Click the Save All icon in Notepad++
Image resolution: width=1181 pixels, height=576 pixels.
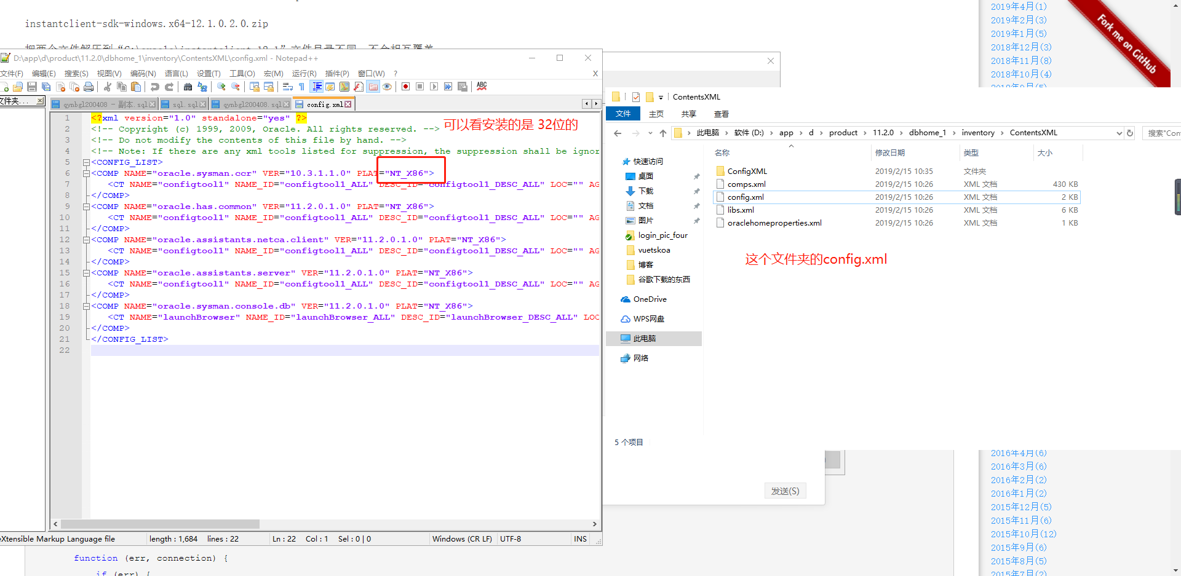46,87
